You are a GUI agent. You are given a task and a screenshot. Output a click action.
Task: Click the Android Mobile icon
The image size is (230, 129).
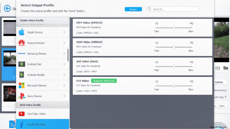[x=22, y=75]
